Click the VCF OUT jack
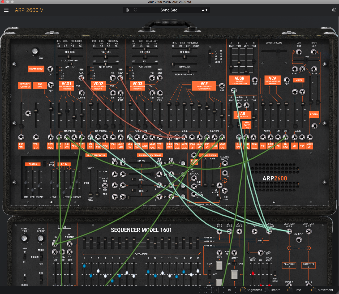This screenshot has width=339, height=294. (222, 86)
